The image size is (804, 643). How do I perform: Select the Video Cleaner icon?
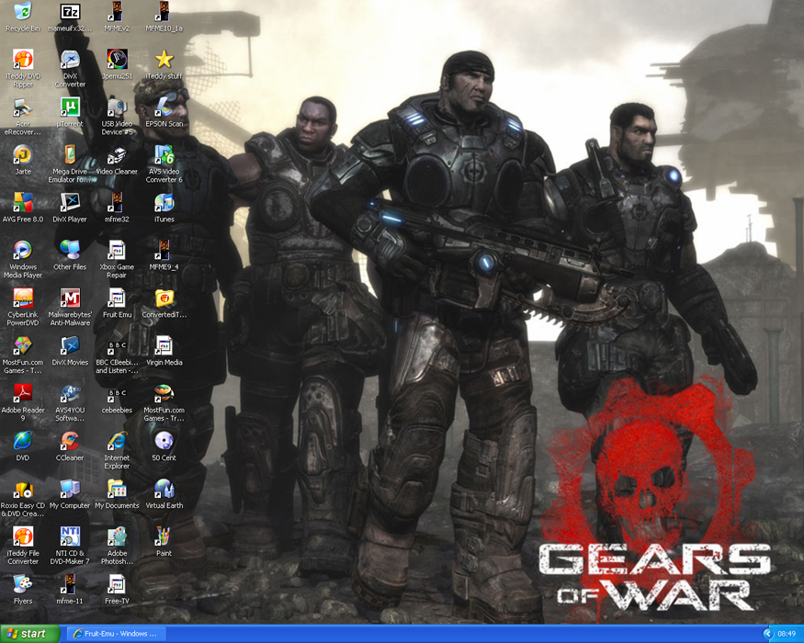[x=117, y=154]
